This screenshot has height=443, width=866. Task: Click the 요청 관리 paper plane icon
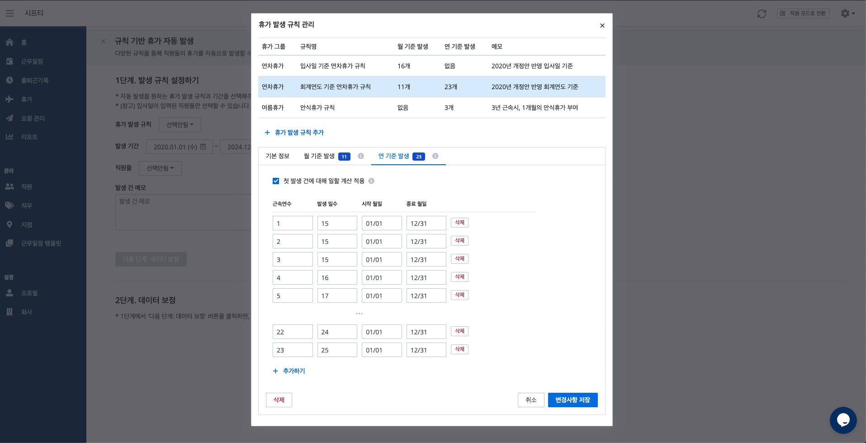click(x=9, y=118)
